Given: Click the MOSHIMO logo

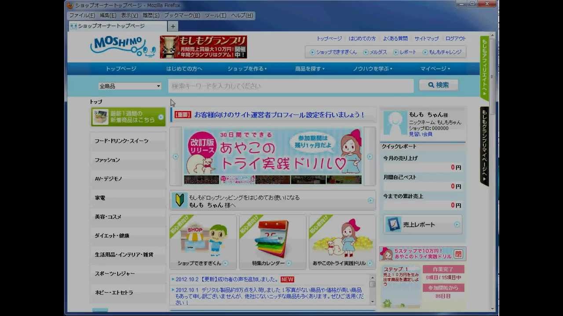Looking at the screenshot, I should point(123,47).
